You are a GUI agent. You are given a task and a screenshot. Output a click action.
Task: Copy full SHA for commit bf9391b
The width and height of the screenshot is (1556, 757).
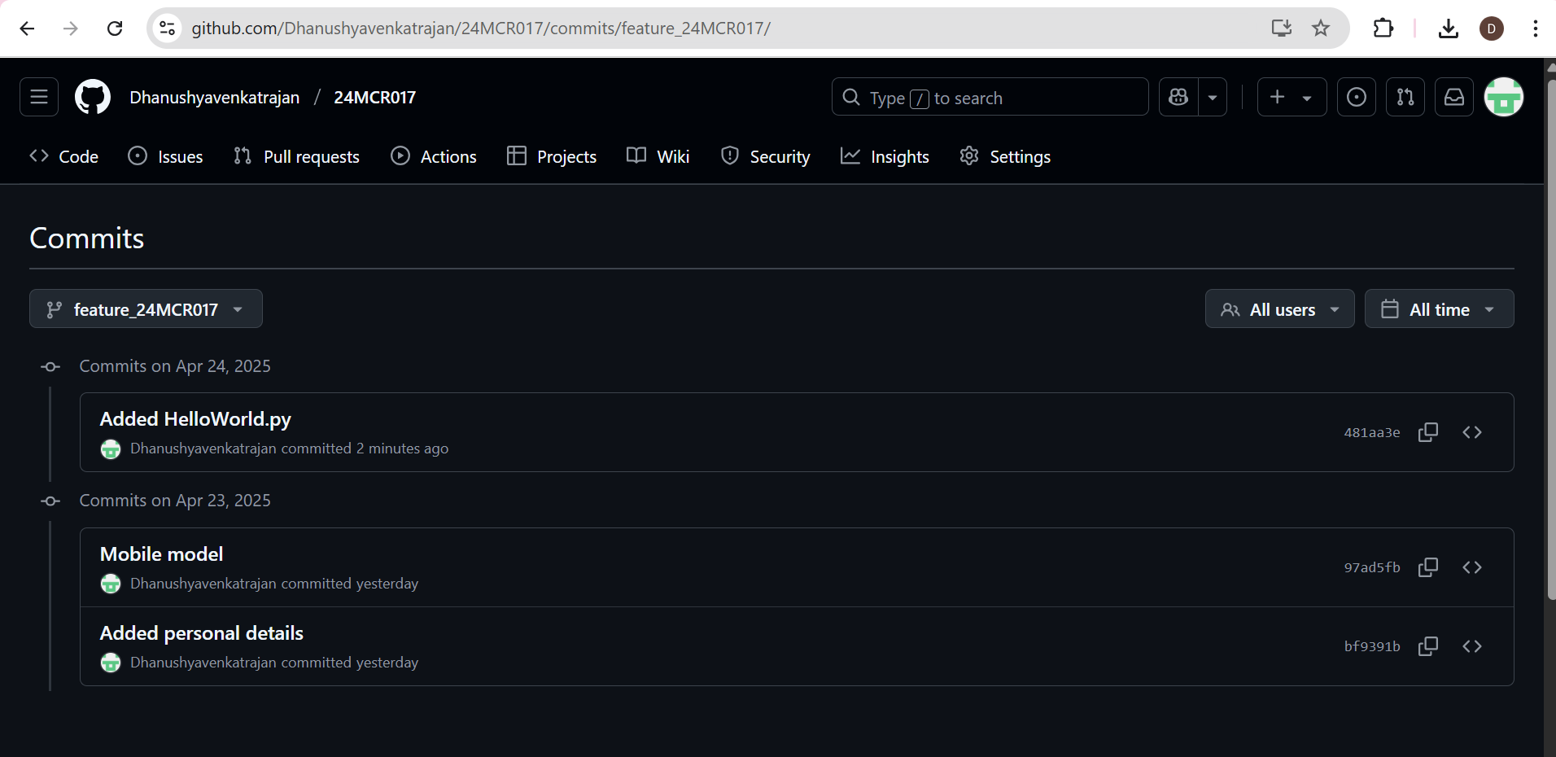pos(1428,646)
